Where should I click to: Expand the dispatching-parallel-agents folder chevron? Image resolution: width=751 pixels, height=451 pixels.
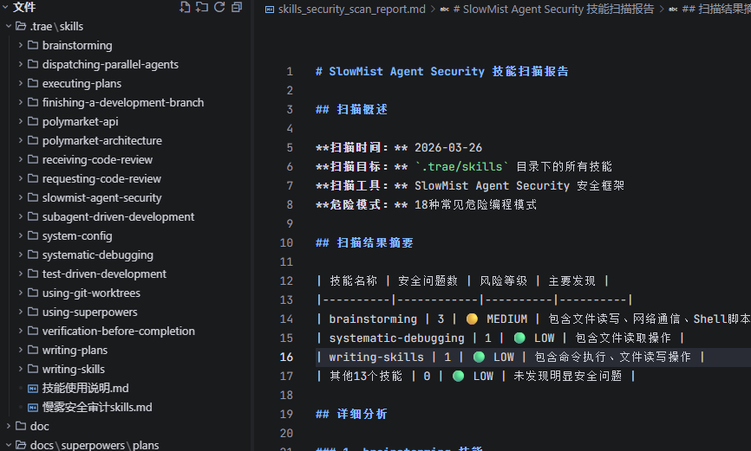(x=21, y=64)
